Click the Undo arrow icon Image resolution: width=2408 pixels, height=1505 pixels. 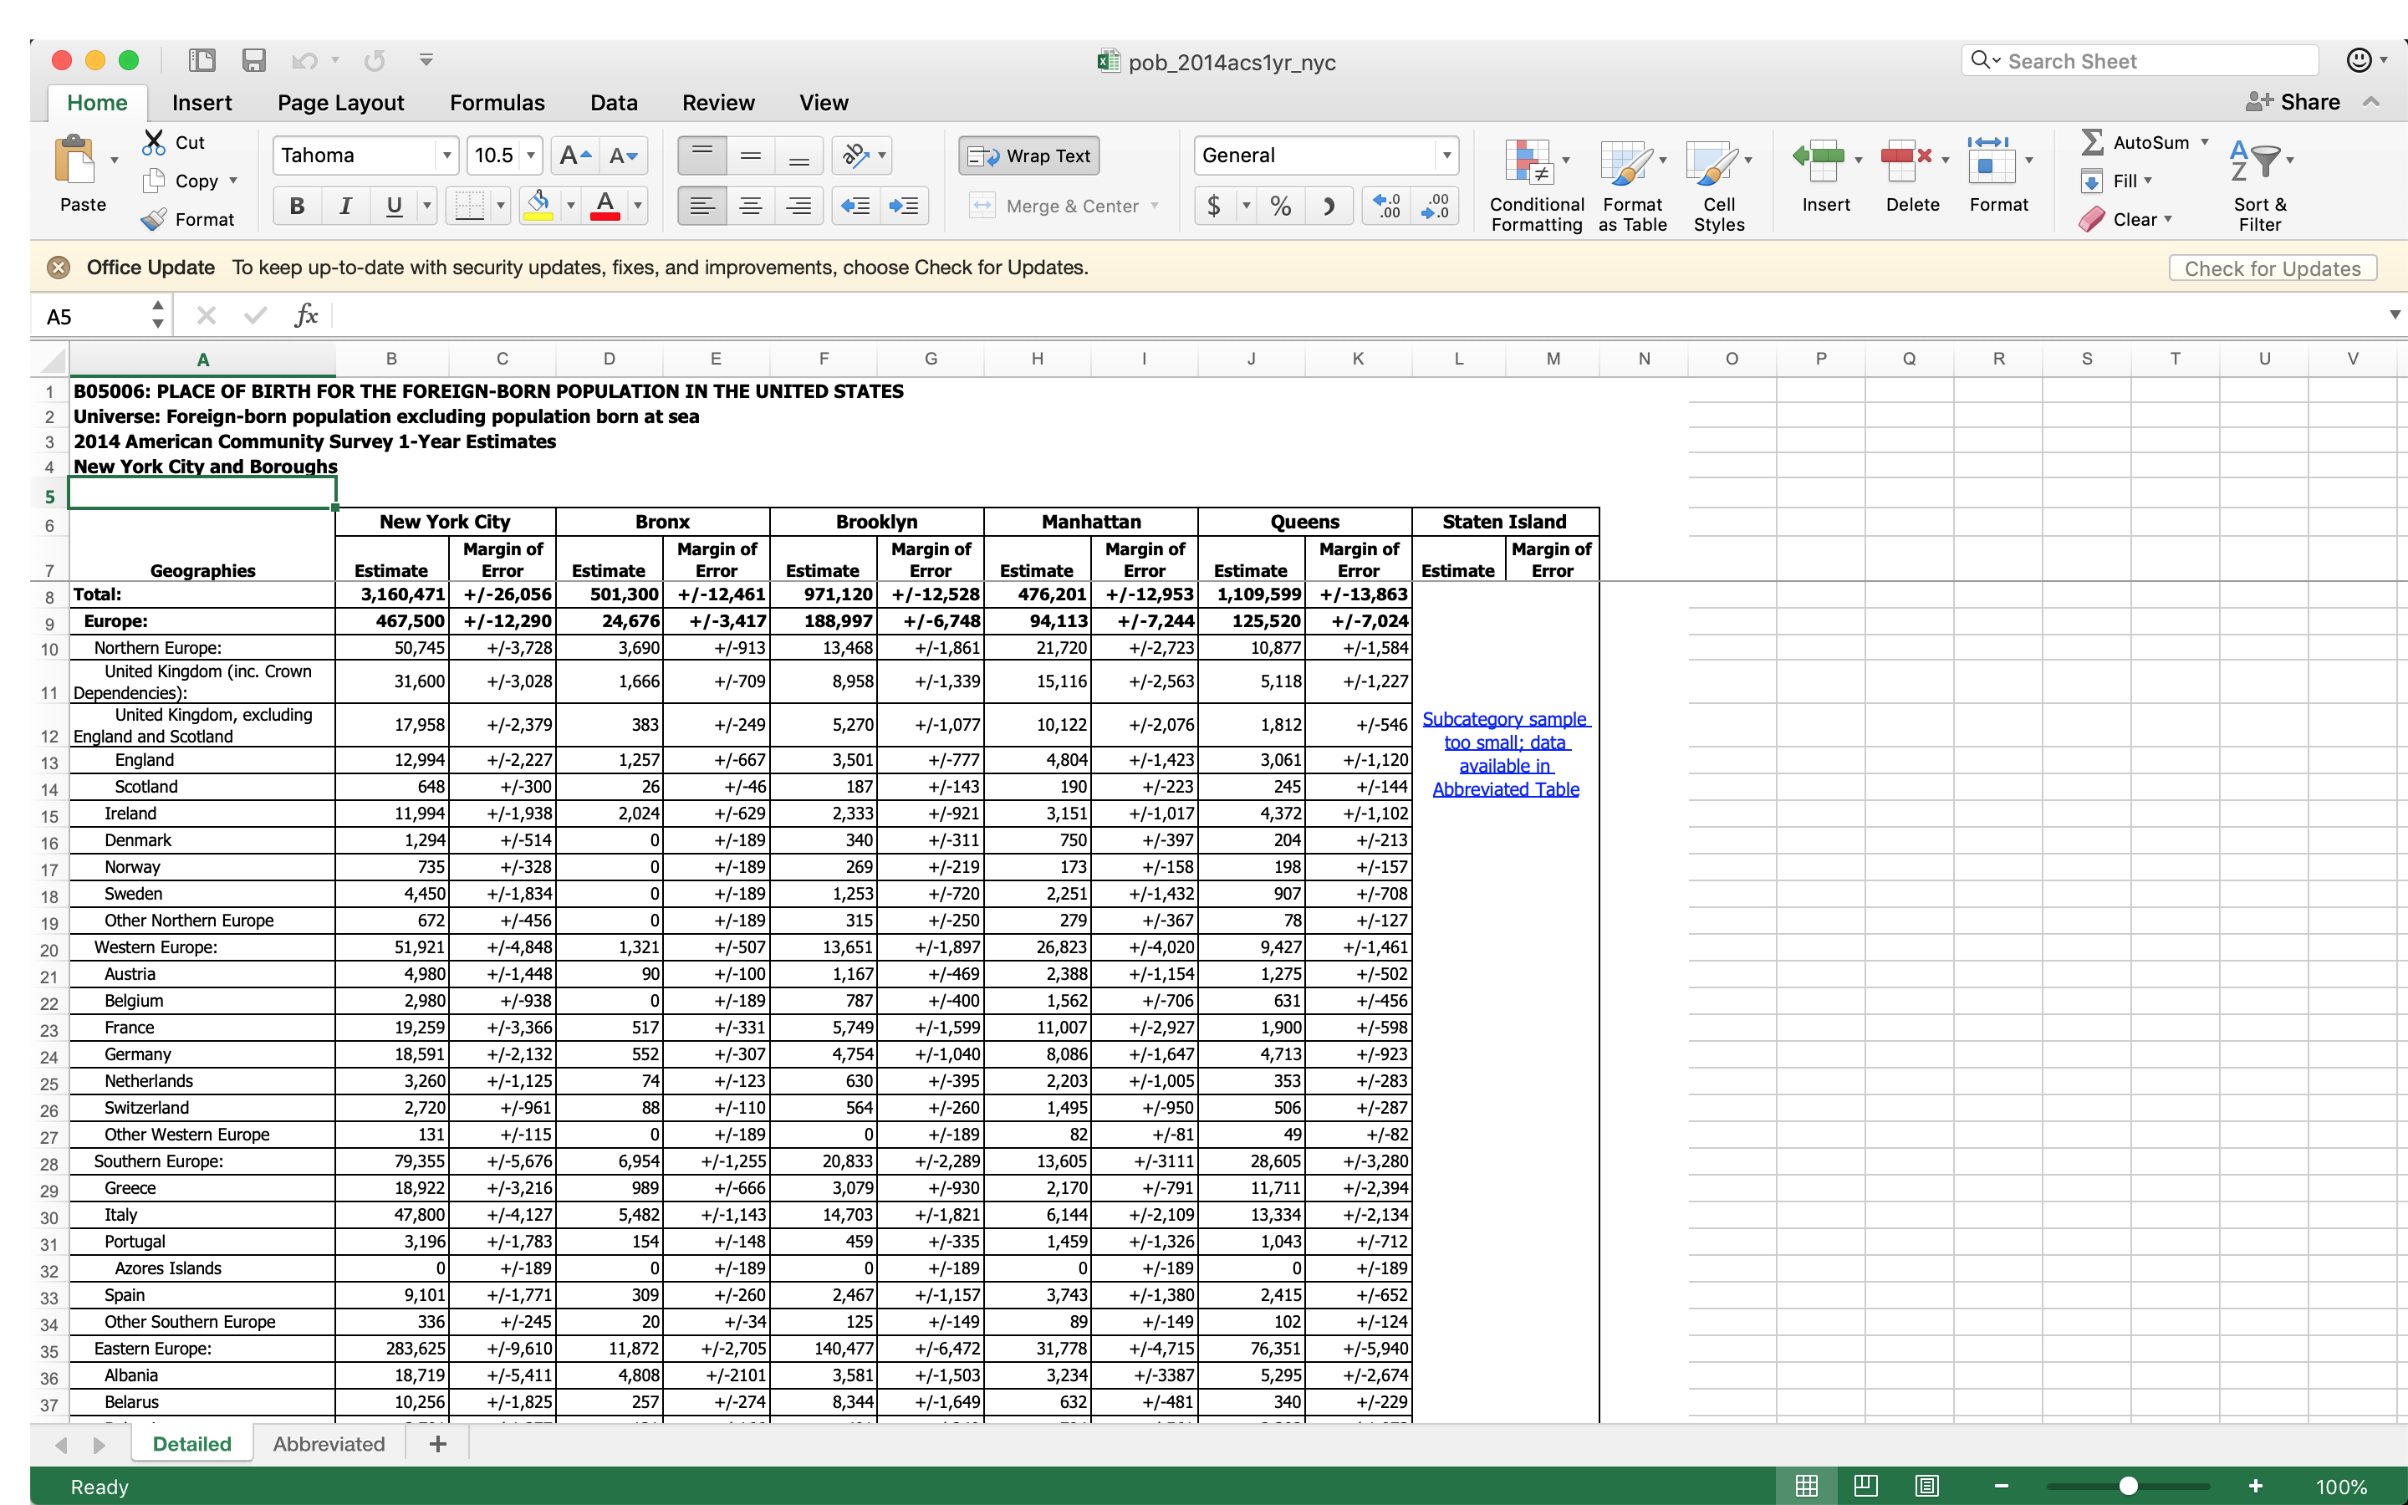pos(304,61)
